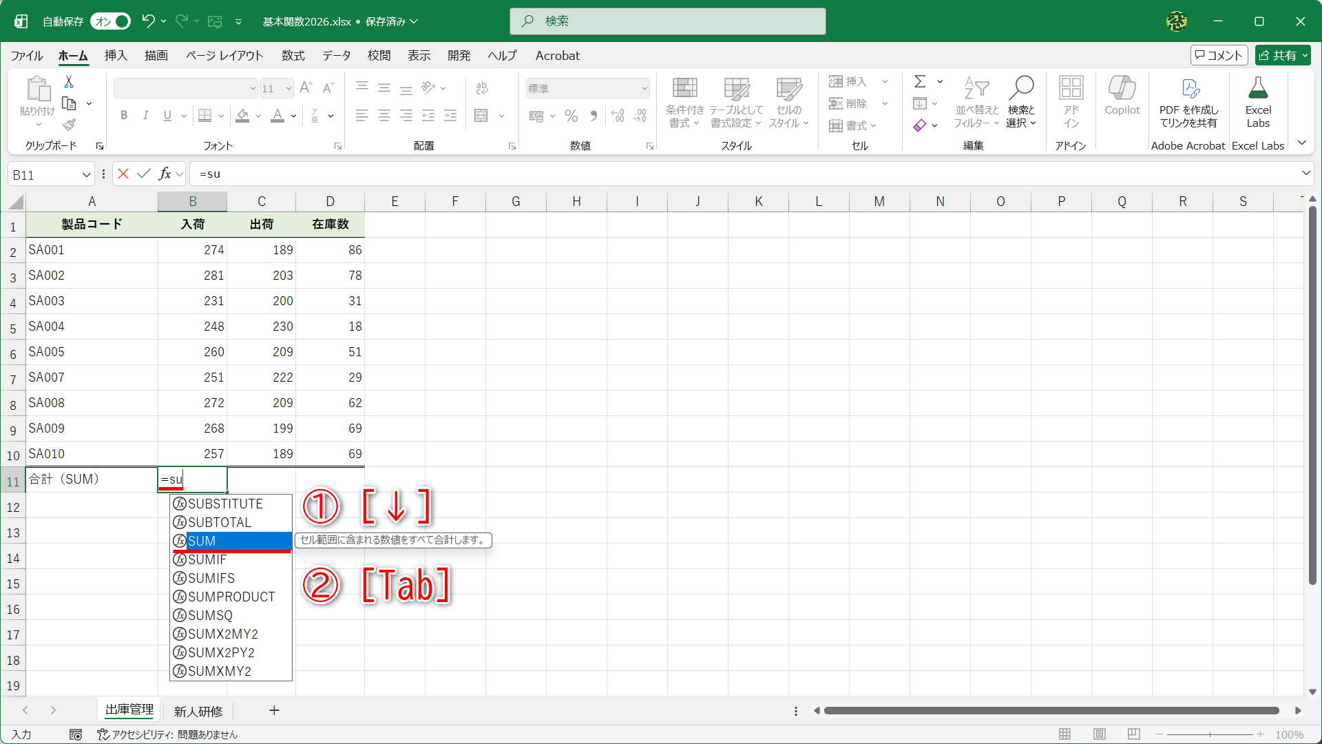Open the number format dropdown
The image size is (1322, 744).
coord(644,88)
